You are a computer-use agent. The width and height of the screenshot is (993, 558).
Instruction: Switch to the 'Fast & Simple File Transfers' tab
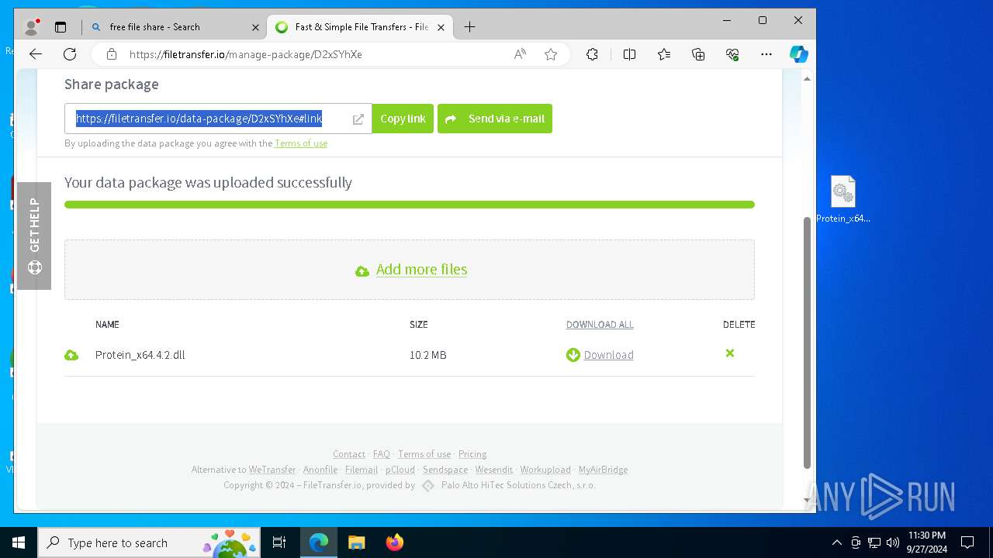point(362,27)
